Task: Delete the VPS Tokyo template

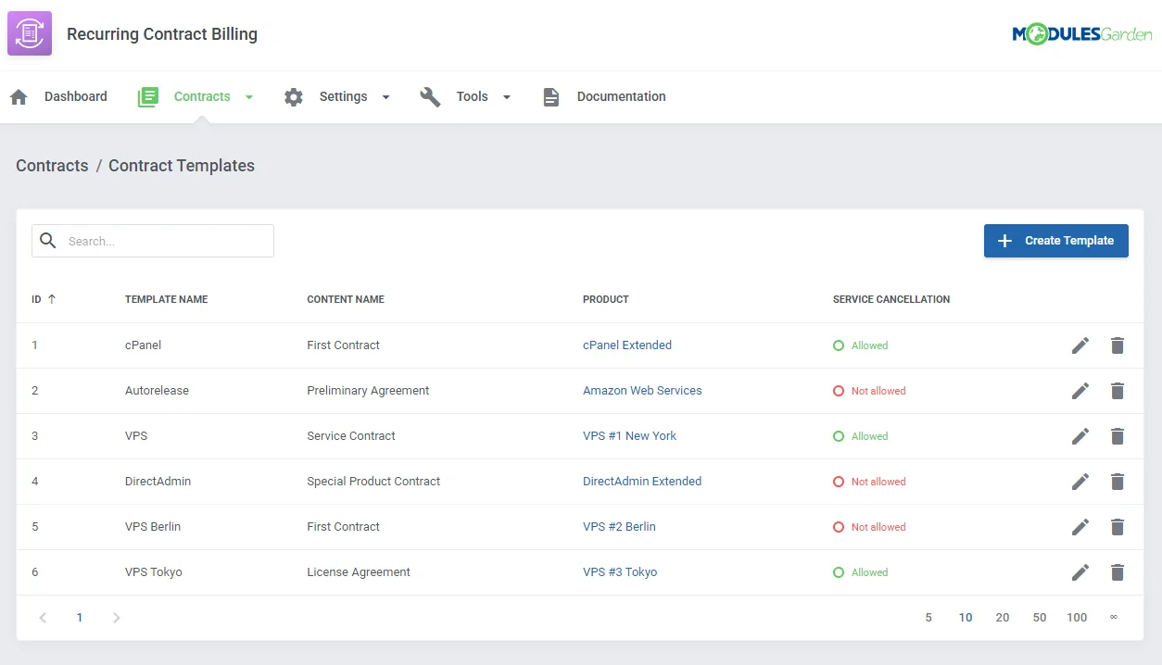Action: pyautogui.click(x=1118, y=572)
